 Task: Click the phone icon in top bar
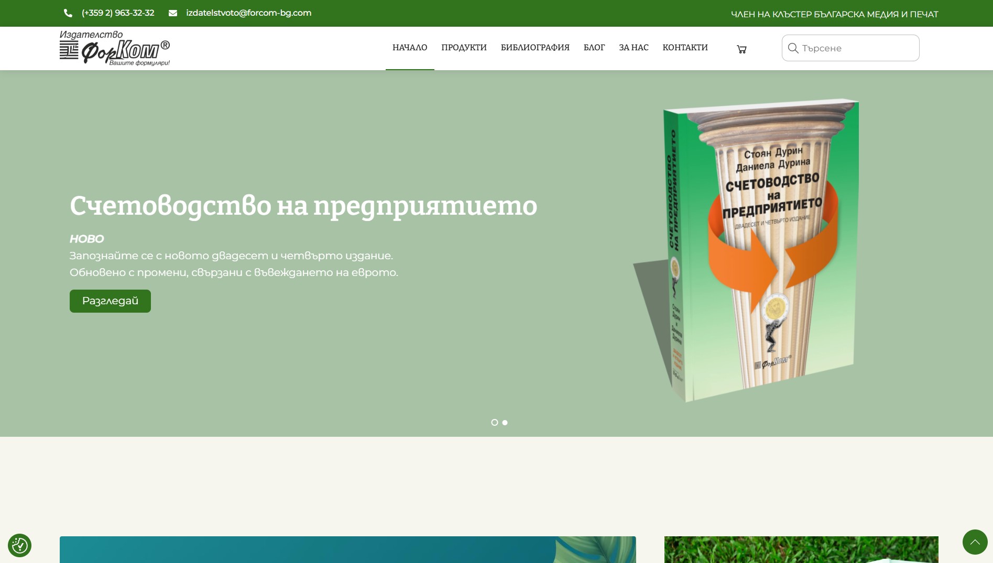click(x=68, y=13)
